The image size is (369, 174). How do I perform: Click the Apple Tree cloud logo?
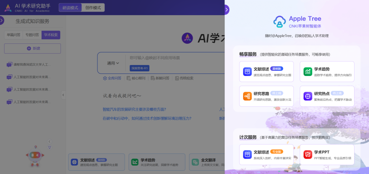[x=279, y=22]
